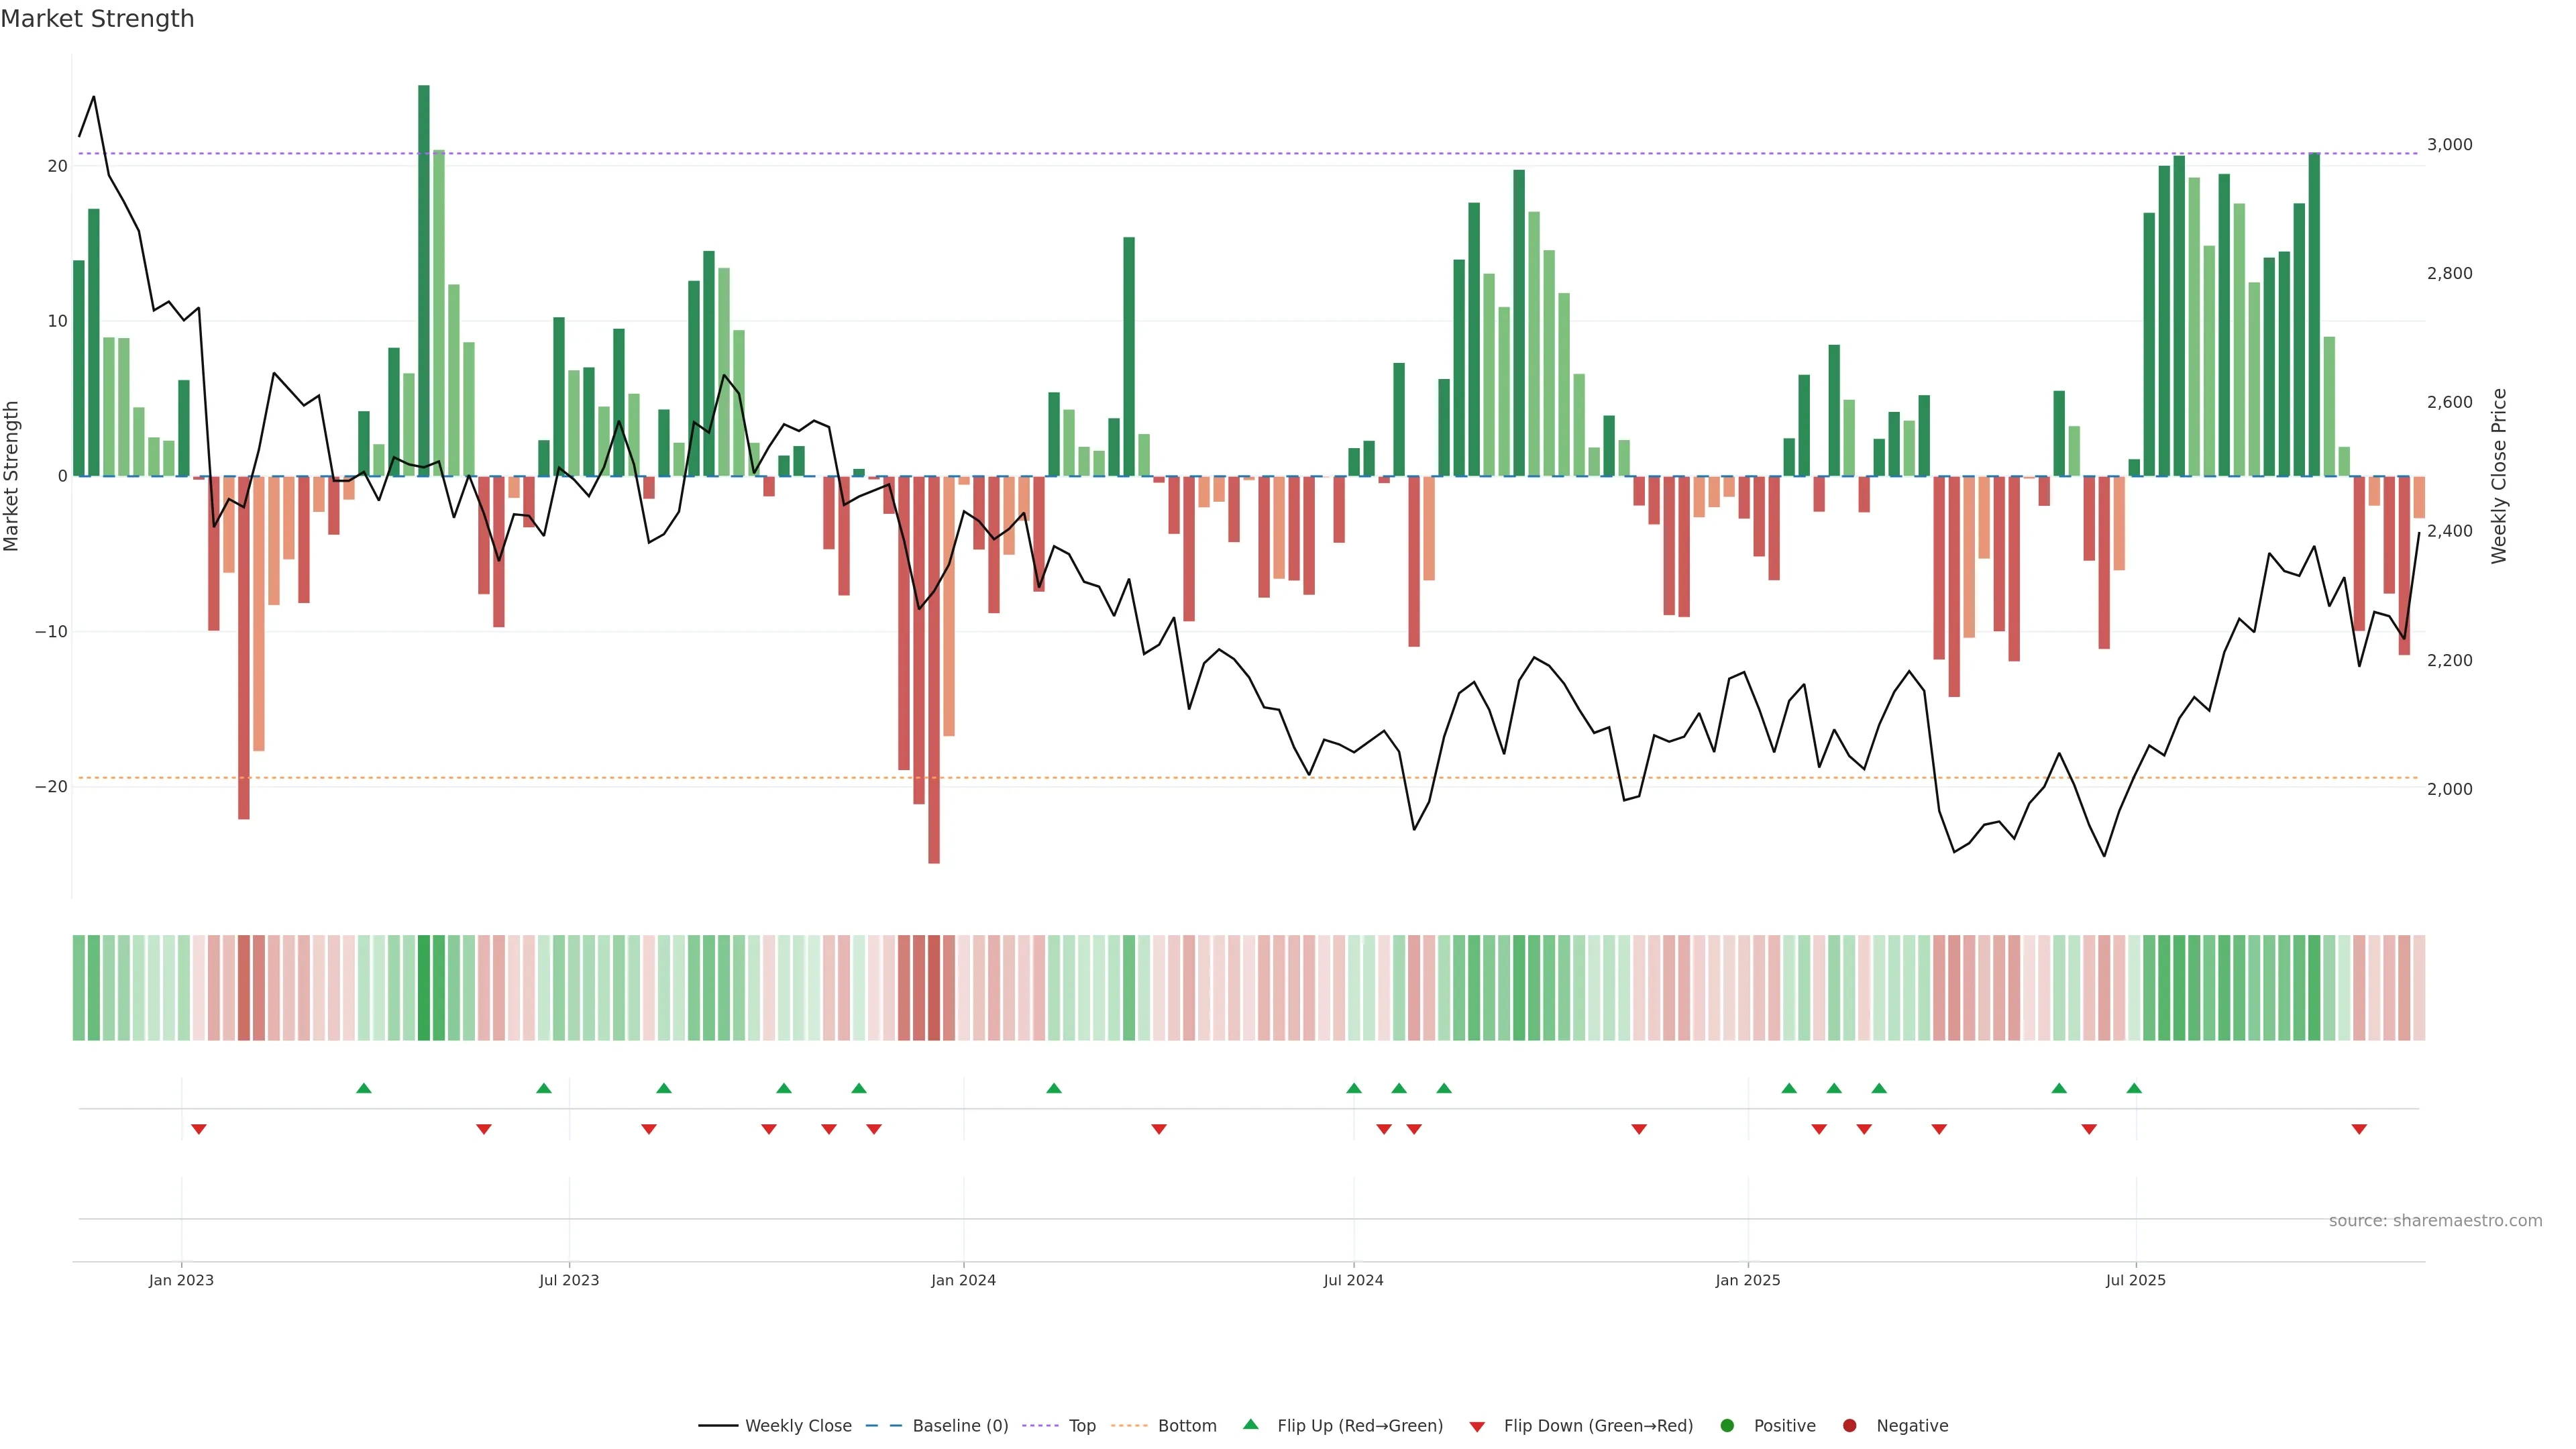Screen dimensions: 2576x1449
Task: Click the Flip Down red triangle legend icon
Action: click(1476, 1426)
